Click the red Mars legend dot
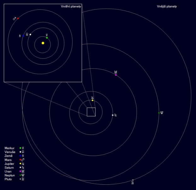196x190 pixels. click(20, 160)
